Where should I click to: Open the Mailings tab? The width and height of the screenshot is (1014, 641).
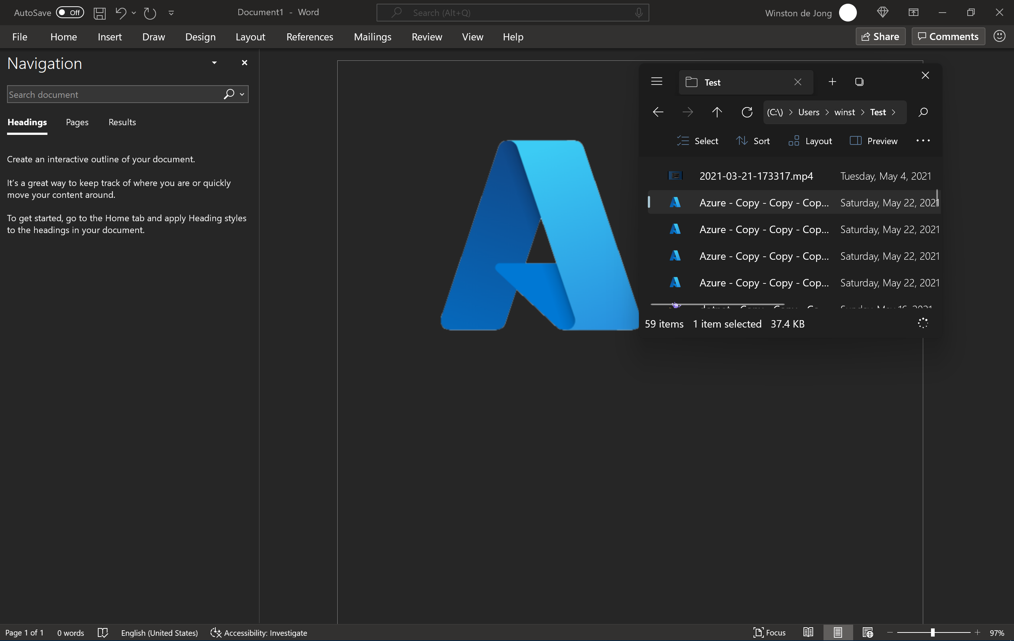coord(372,37)
